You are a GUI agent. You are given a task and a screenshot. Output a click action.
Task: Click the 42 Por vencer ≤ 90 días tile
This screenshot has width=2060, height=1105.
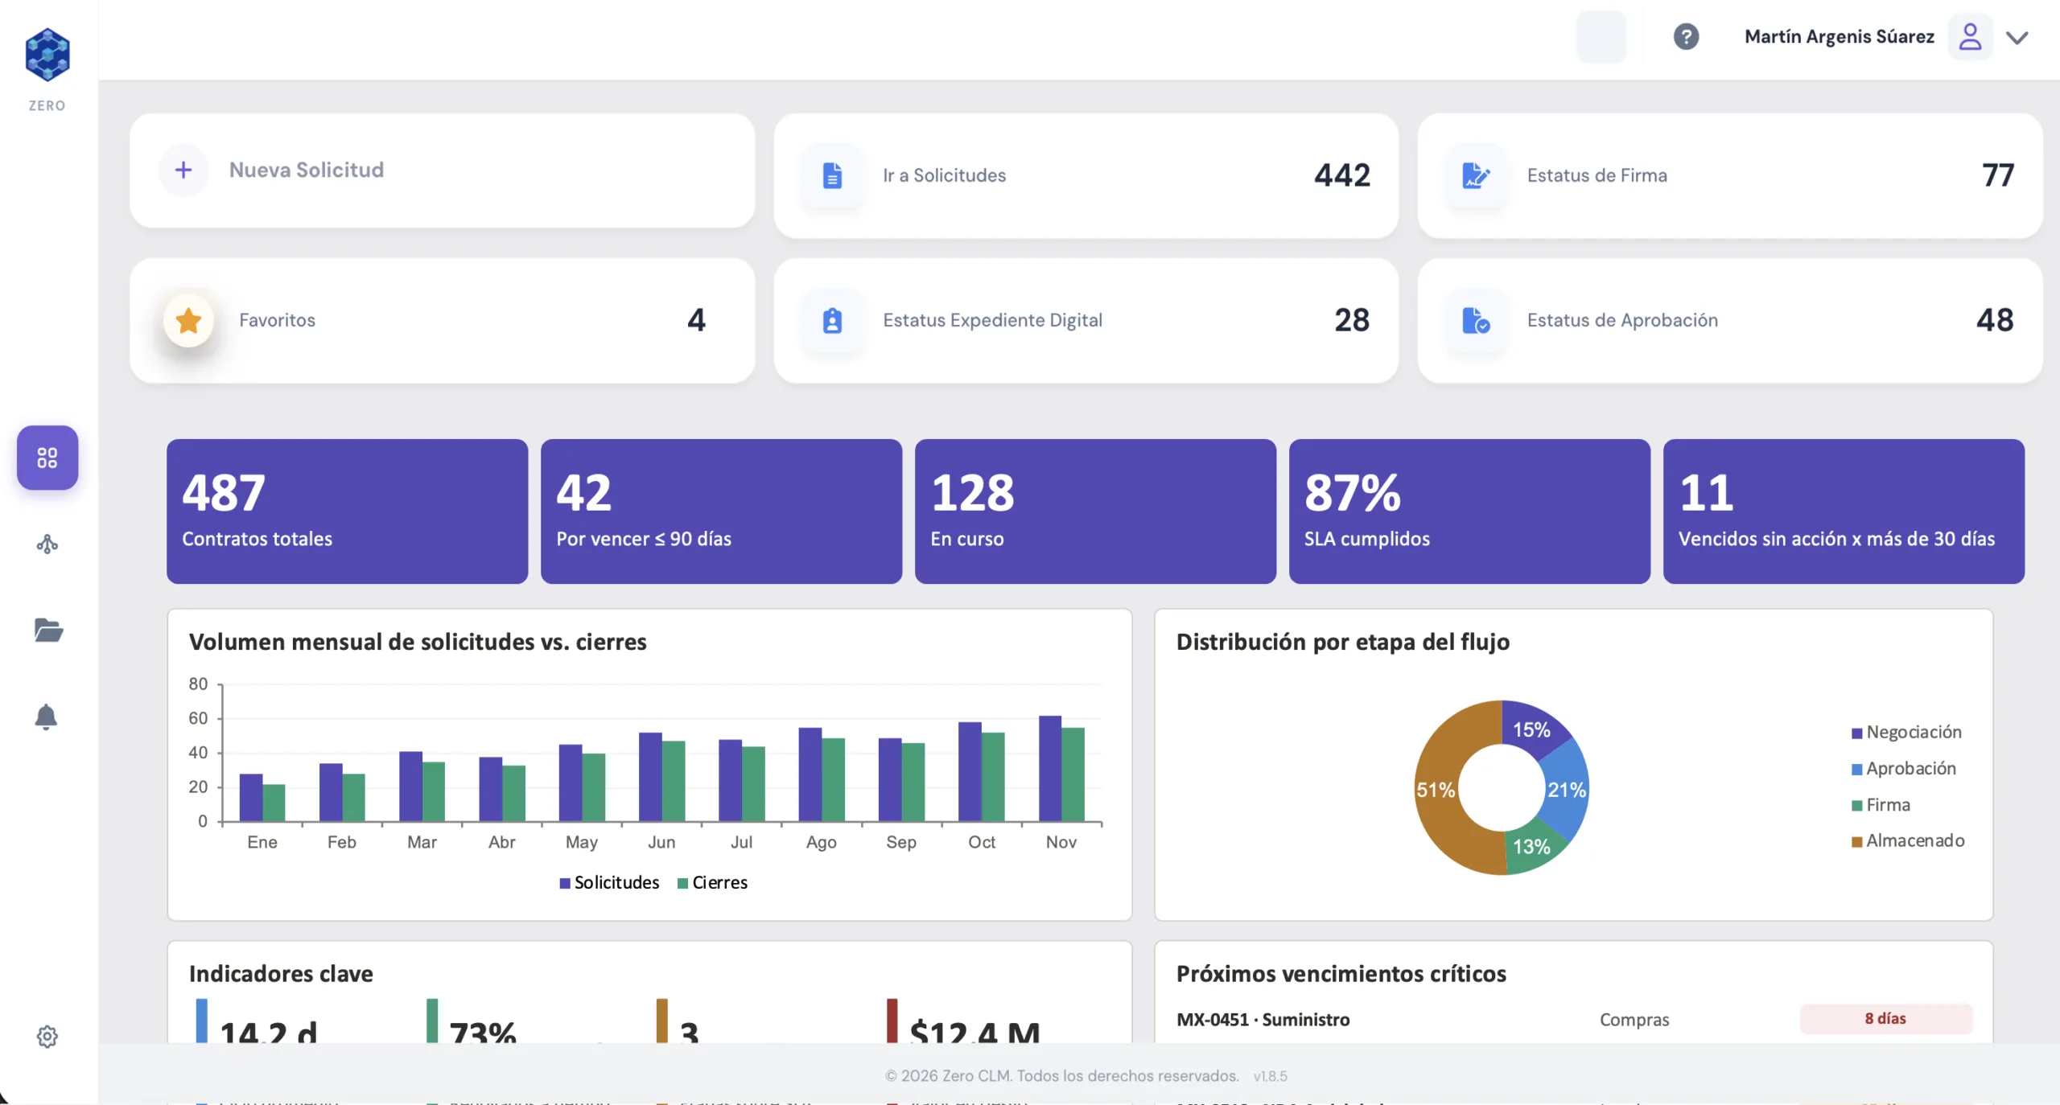pos(721,511)
